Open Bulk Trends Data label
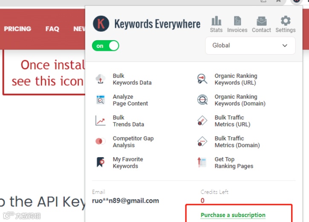The width and height of the screenshot is (309, 222). click(128, 121)
